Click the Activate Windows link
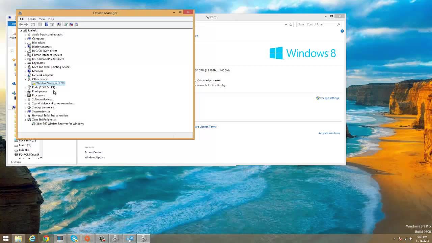 [x=329, y=133]
